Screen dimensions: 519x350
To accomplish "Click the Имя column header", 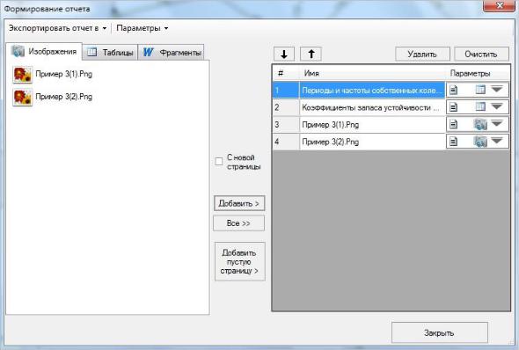I will coord(372,74).
